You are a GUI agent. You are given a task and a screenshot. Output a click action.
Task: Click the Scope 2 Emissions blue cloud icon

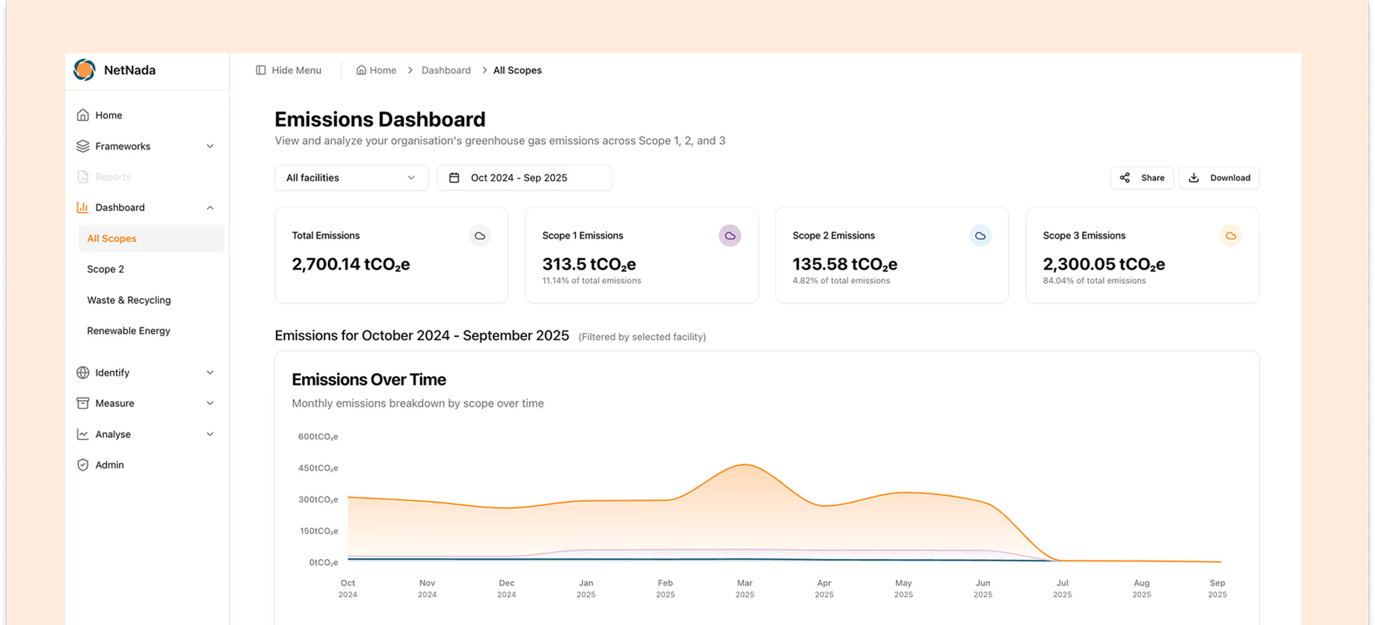[x=980, y=236]
